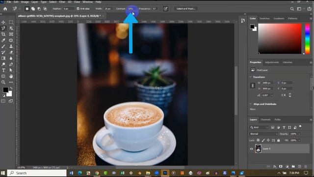Open the search icon at top right

pos(292,9)
